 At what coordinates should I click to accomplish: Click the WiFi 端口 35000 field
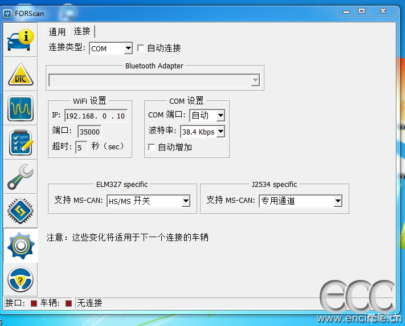coord(89,132)
